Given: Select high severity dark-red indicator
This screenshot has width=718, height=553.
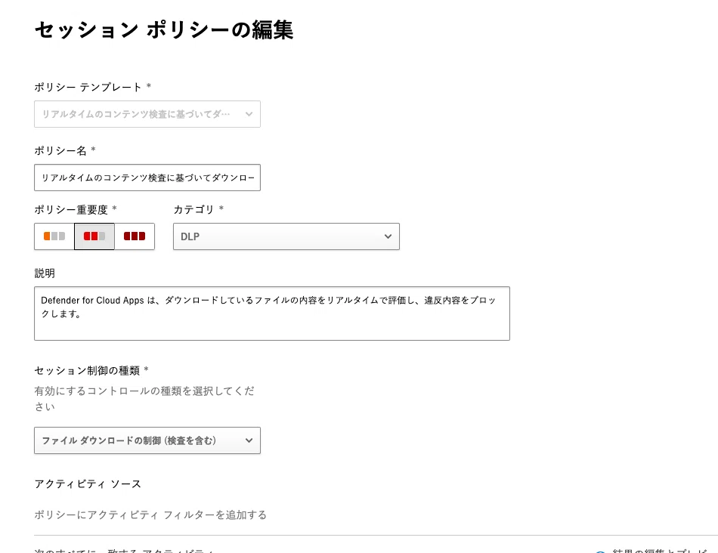Looking at the screenshot, I should (135, 236).
